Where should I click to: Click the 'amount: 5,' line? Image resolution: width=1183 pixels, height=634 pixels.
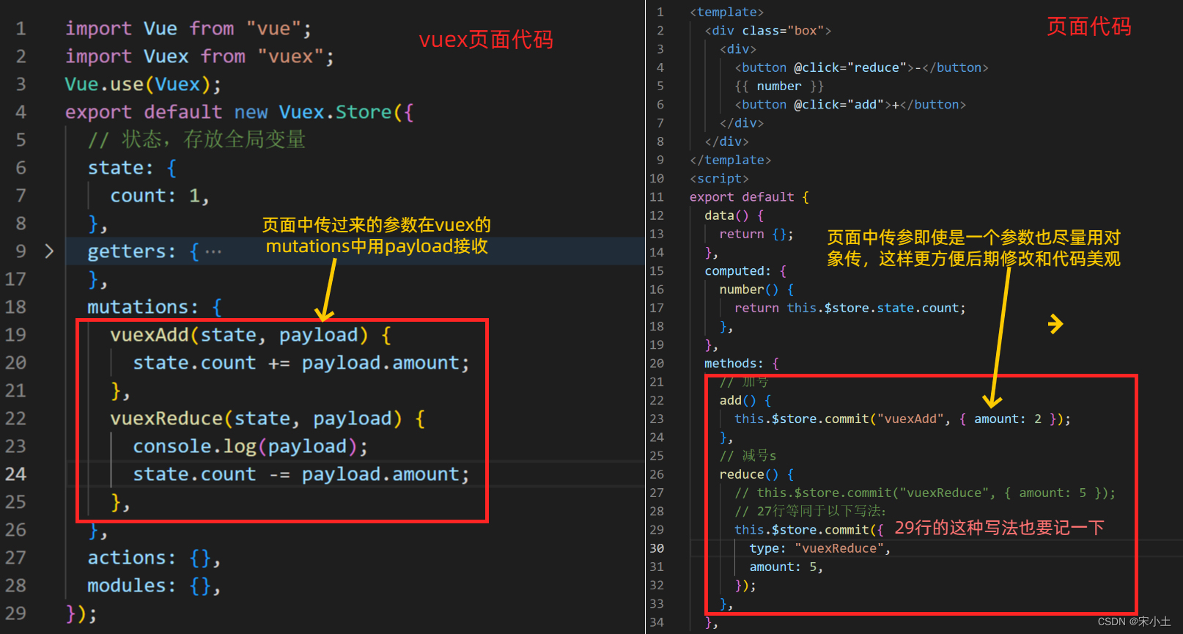click(x=786, y=567)
